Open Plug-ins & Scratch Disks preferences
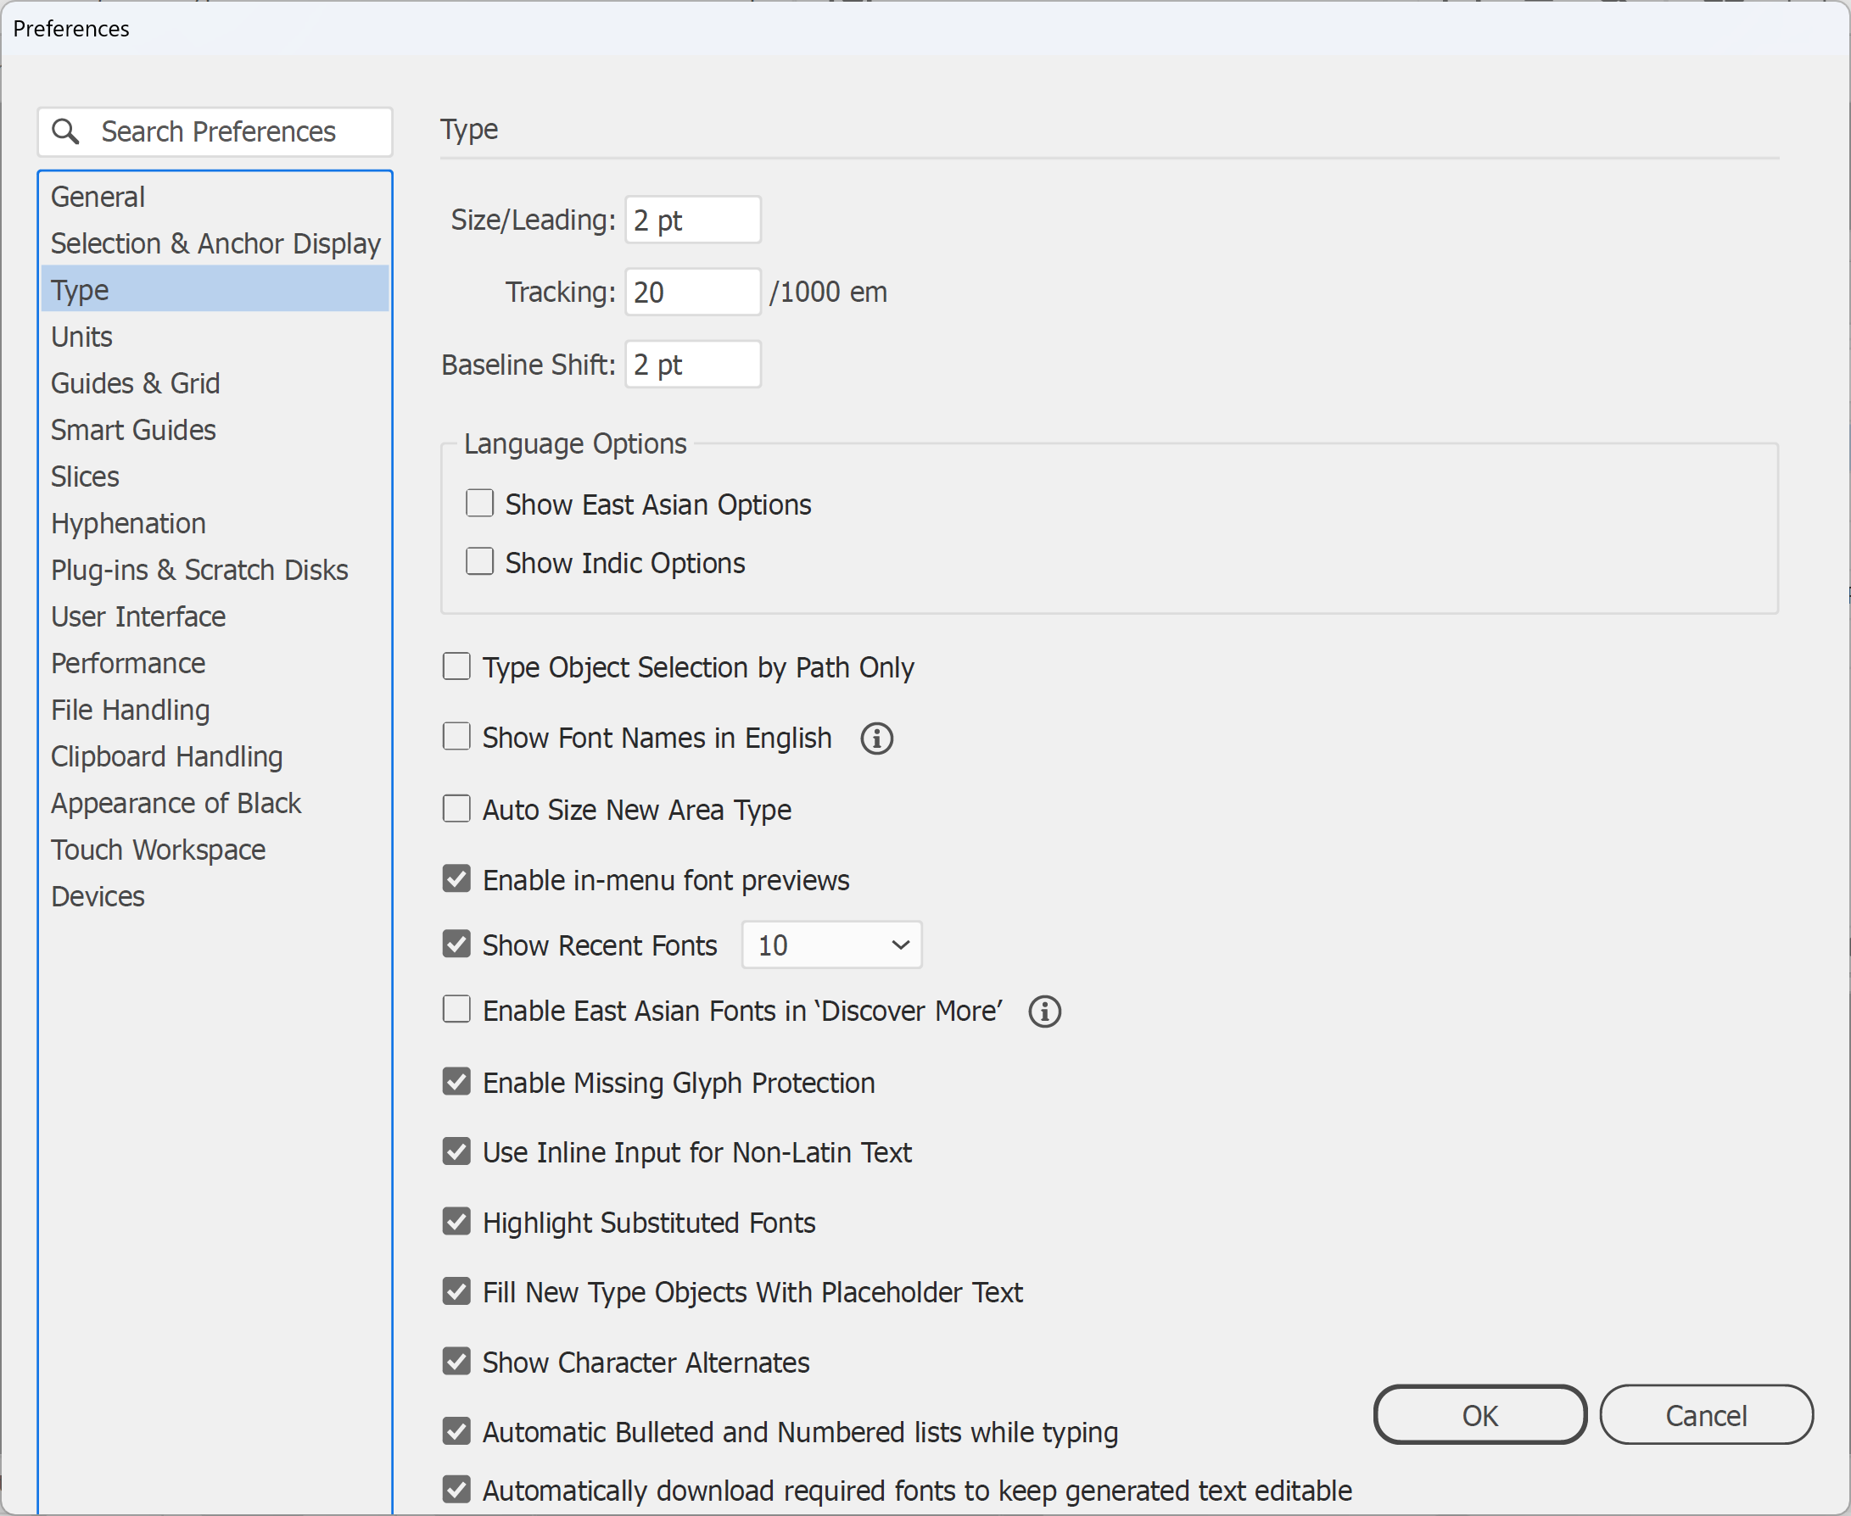Image resolution: width=1851 pixels, height=1516 pixels. coord(215,570)
